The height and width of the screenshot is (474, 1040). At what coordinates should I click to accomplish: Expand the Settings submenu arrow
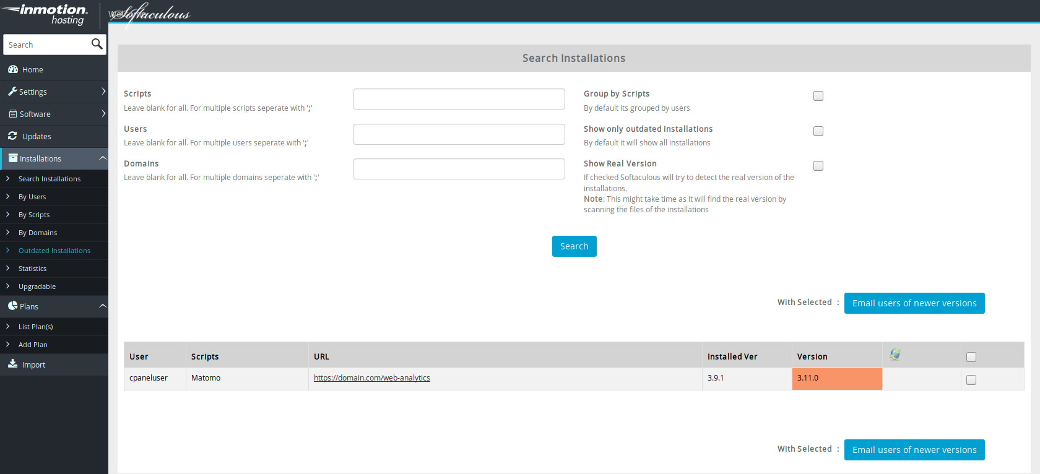point(103,92)
